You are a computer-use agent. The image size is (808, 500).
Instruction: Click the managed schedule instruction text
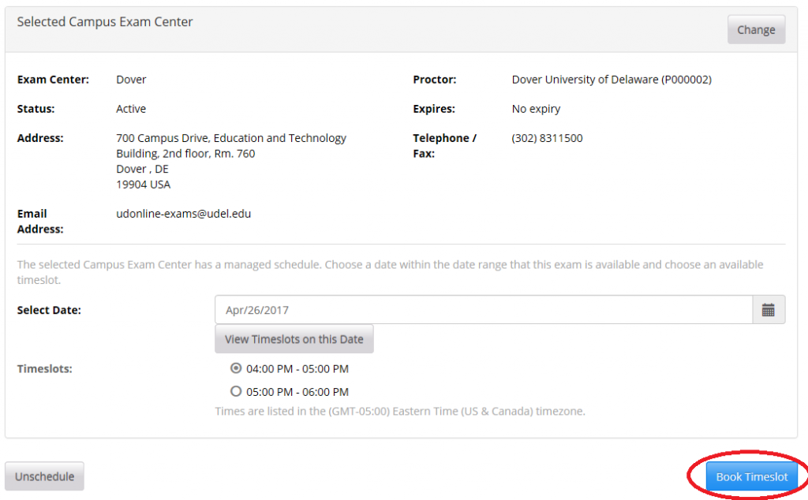point(390,265)
